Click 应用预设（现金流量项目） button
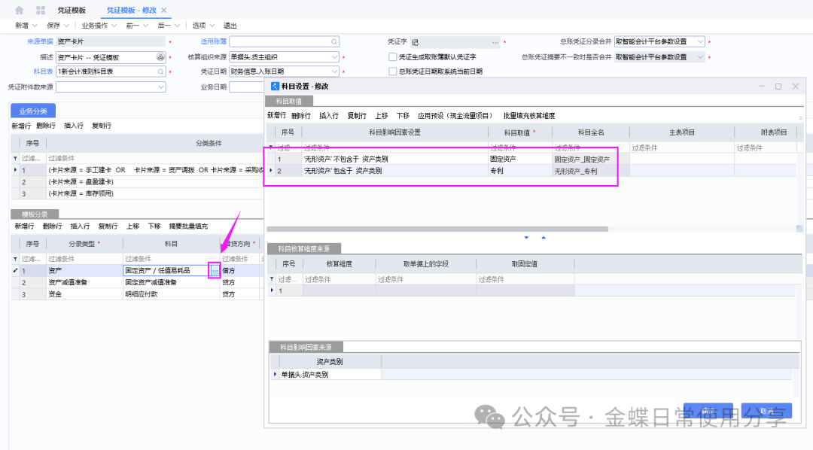The width and height of the screenshot is (813, 450). tap(455, 116)
